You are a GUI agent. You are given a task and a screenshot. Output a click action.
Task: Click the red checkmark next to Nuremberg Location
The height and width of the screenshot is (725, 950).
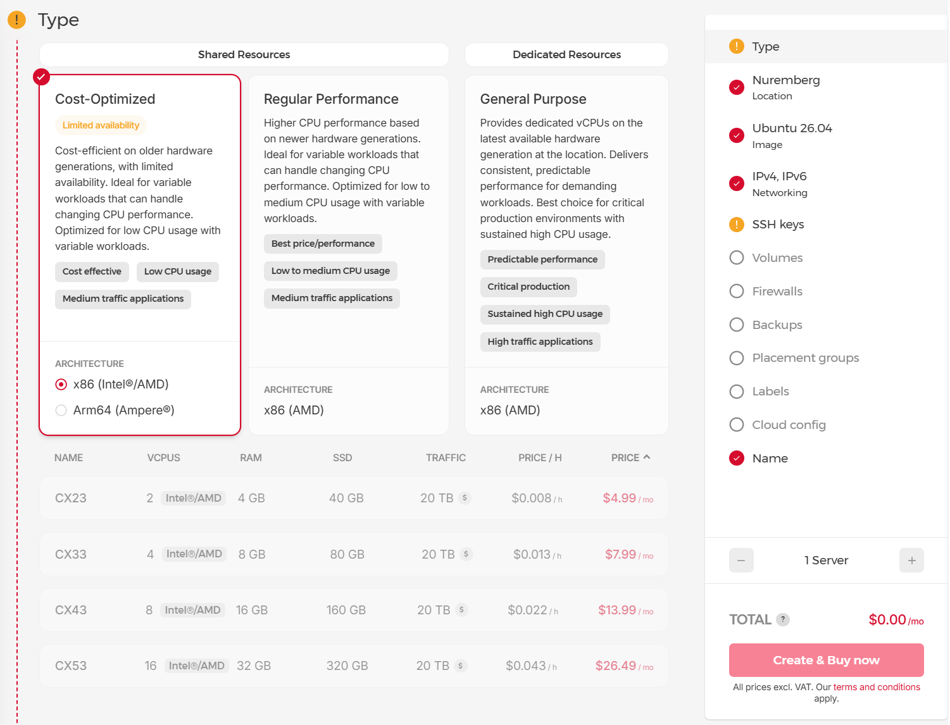(737, 87)
